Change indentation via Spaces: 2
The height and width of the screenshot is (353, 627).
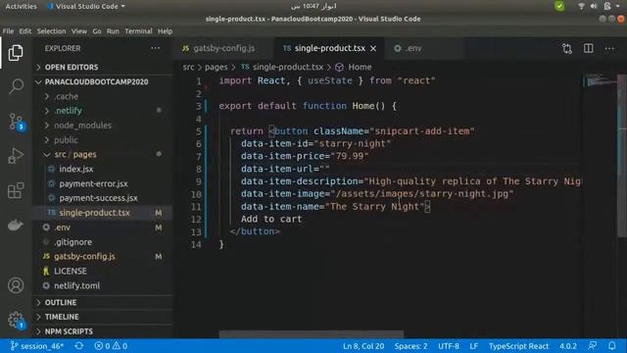410,346
